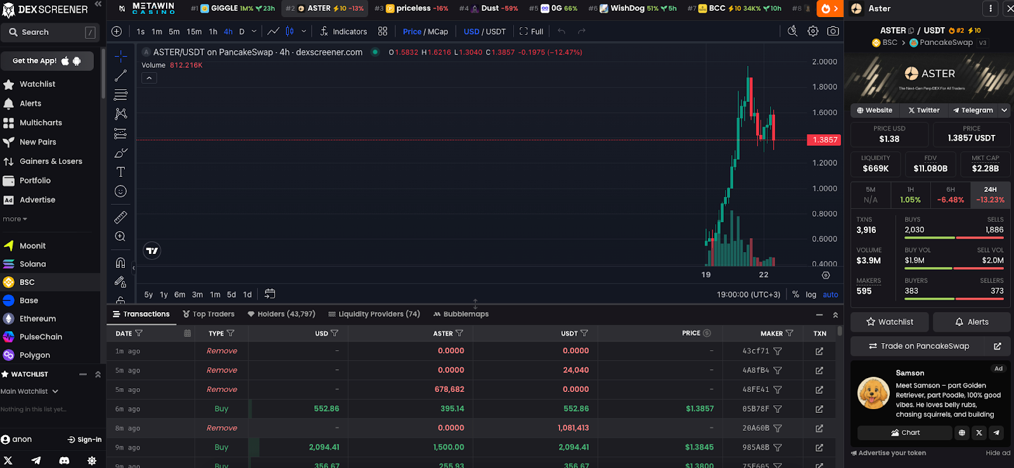Switch chart to Price mode
The width and height of the screenshot is (1014, 468).
pos(412,32)
